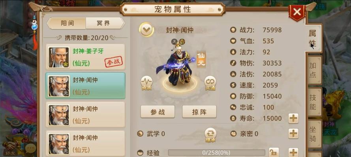Switch pet list to 冥界
The width and height of the screenshot is (351, 157).
pos(105,23)
